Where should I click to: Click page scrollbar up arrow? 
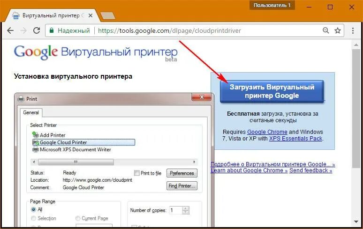(356, 45)
